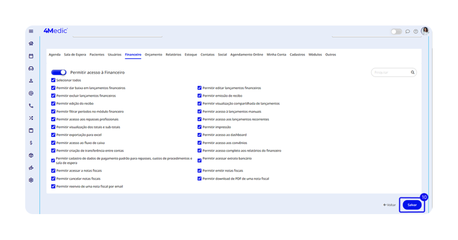
Task: Uncheck Permitir exportação para excel
Action: coord(53,135)
